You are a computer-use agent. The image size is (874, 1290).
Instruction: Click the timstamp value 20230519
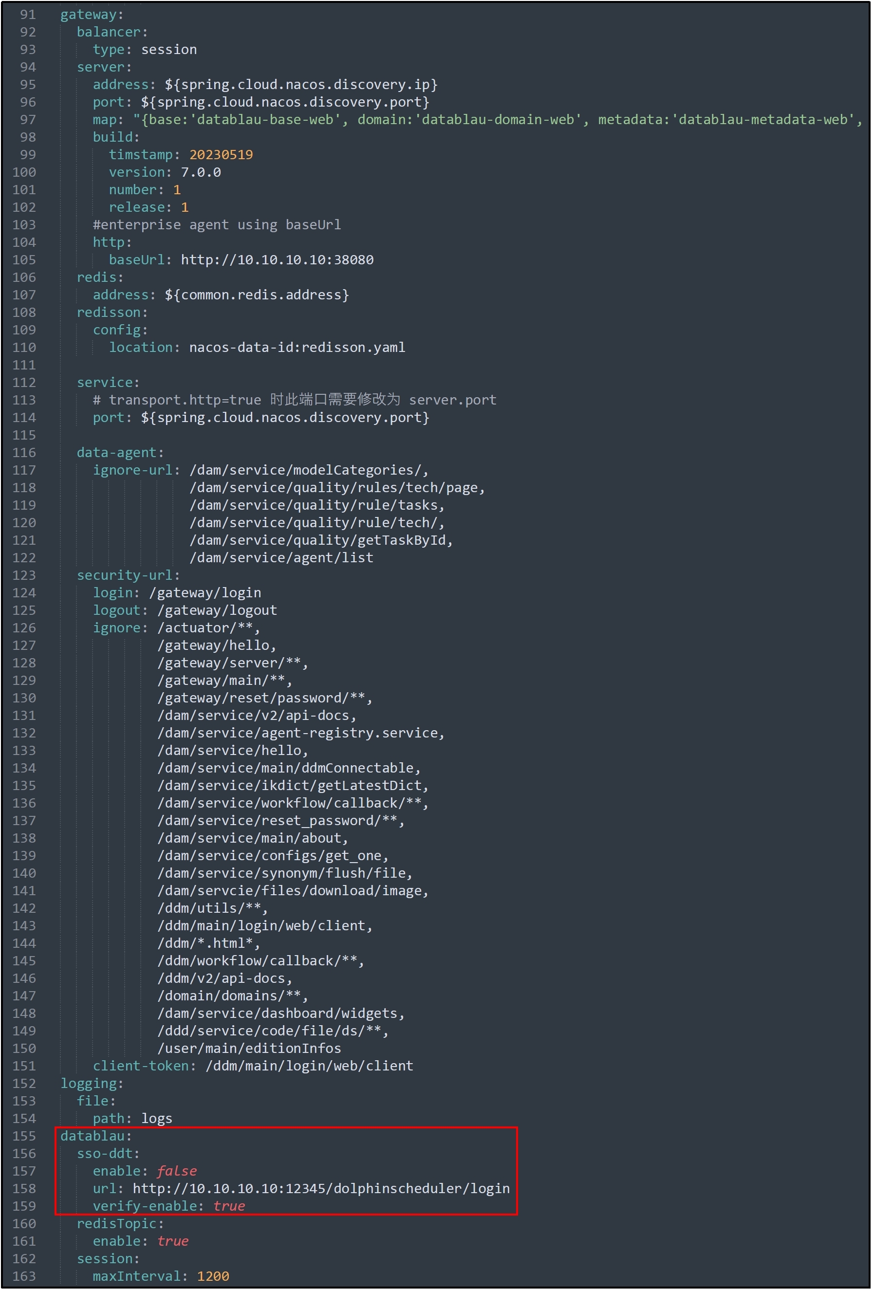221,155
